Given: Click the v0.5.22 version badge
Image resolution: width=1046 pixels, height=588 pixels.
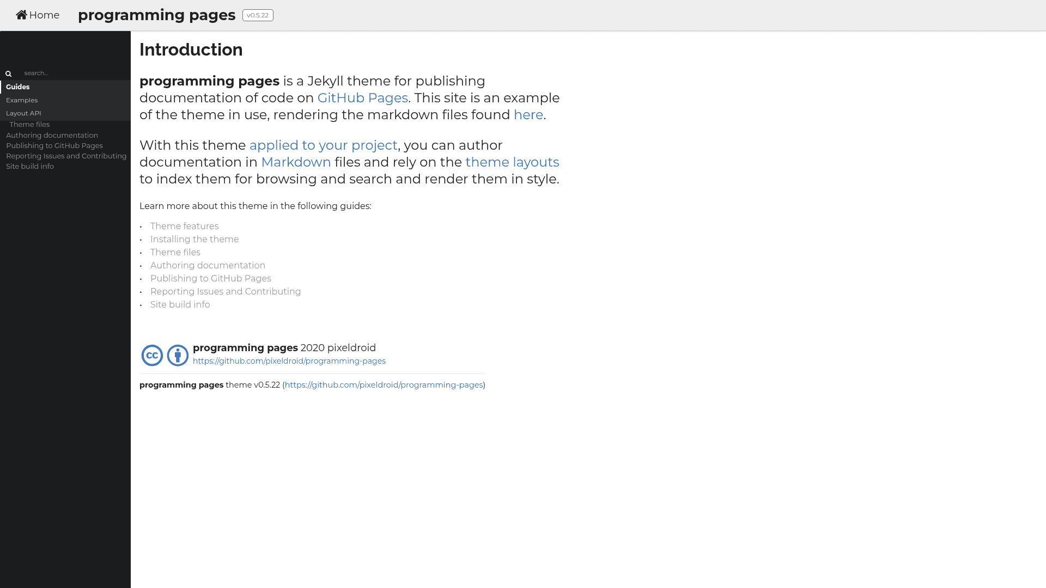Looking at the screenshot, I should tap(258, 15).
